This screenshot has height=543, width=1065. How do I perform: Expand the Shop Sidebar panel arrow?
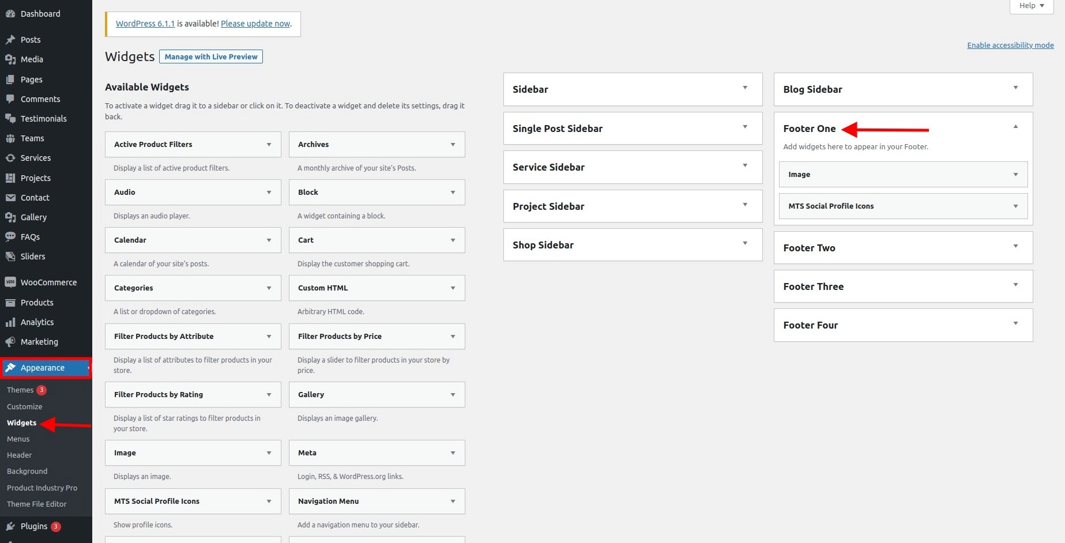(745, 244)
